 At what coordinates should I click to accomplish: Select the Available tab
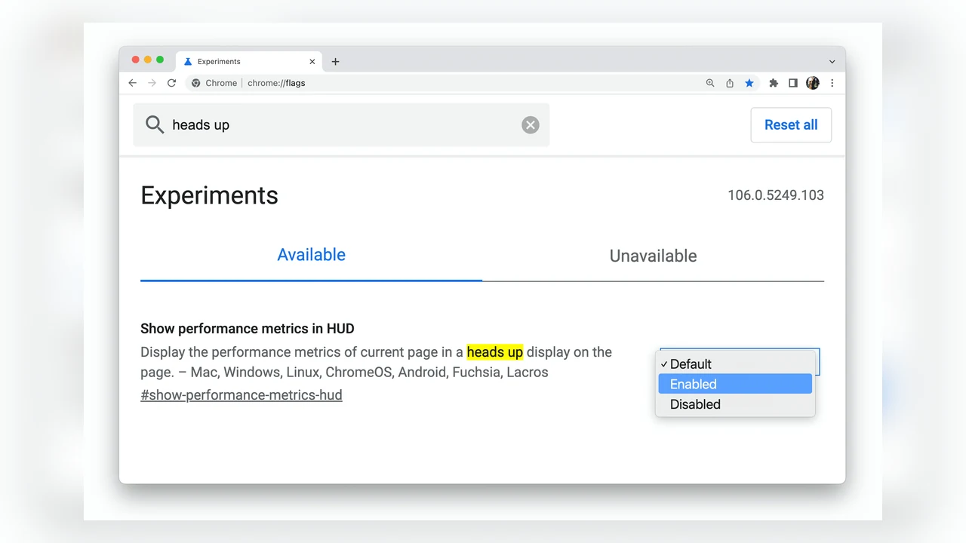pos(311,255)
